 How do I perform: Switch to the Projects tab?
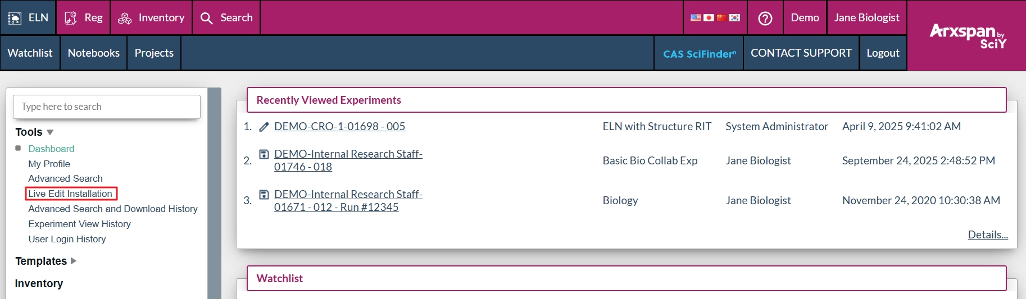pyautogui.click(x=154, y=53)
